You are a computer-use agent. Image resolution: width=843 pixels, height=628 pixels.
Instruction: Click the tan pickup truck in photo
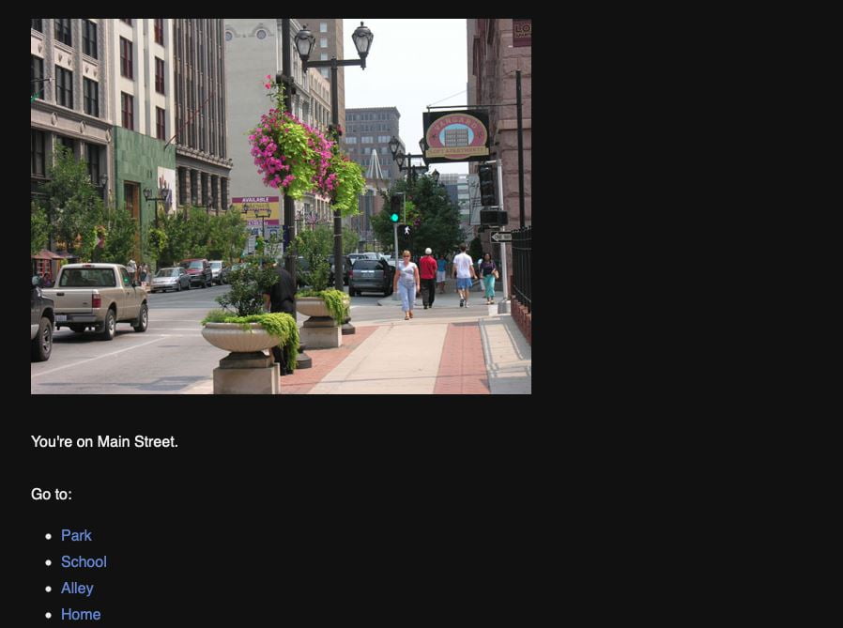[98, 297]
